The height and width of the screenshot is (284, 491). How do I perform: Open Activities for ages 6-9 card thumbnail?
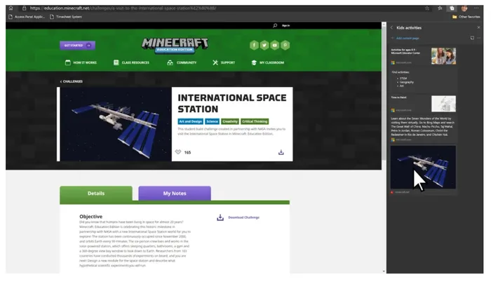443,56
